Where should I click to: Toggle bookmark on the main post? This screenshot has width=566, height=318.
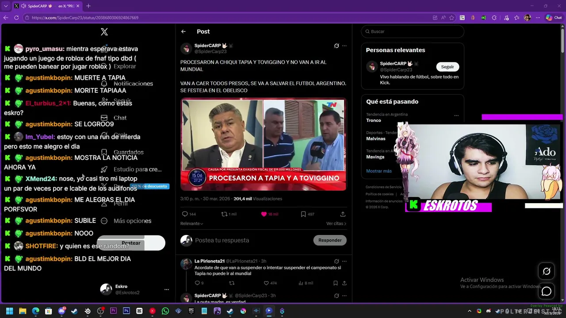point(307,214)
